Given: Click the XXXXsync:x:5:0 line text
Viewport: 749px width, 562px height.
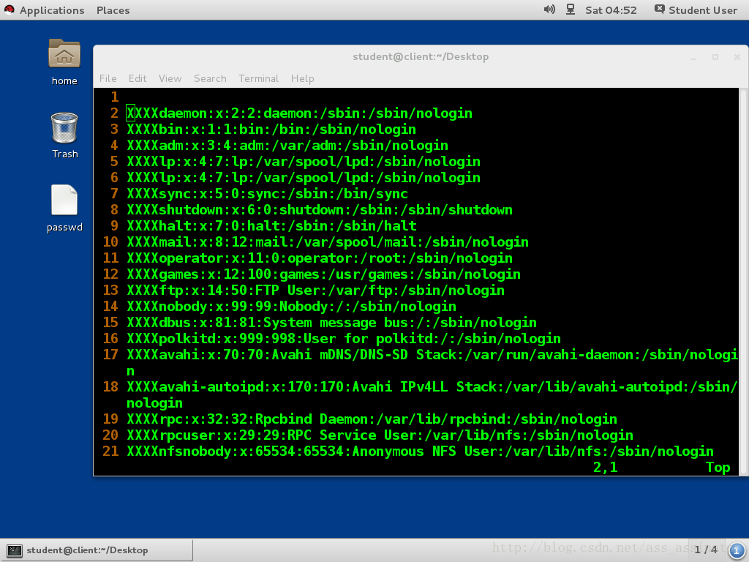Looking at the screenshot, I should (268, 193).
